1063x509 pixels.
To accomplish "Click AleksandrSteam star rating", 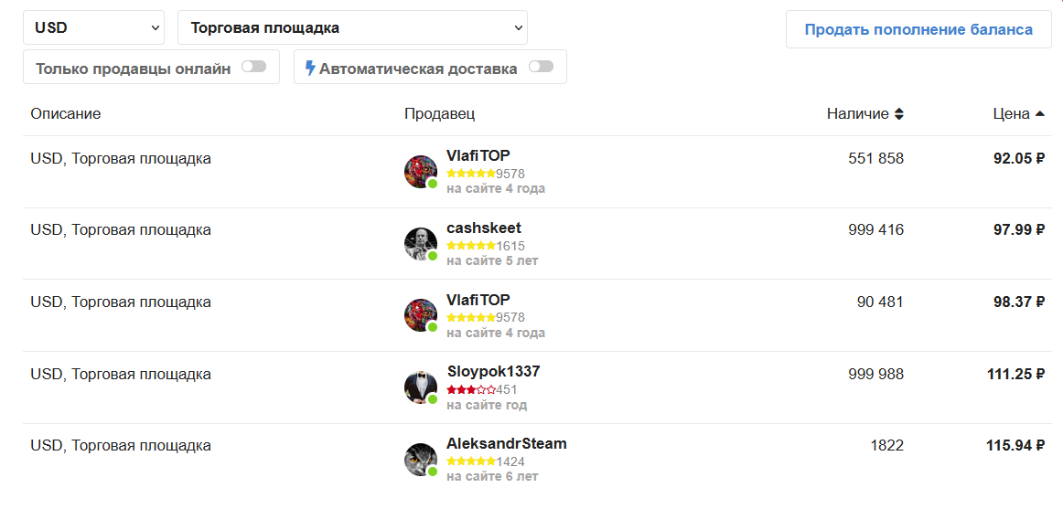I will point(471,461).
